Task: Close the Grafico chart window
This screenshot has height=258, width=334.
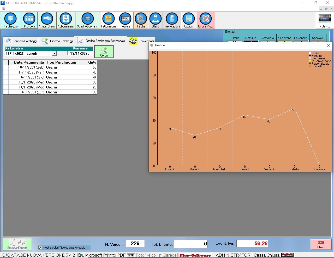Action: coord(329,45)
